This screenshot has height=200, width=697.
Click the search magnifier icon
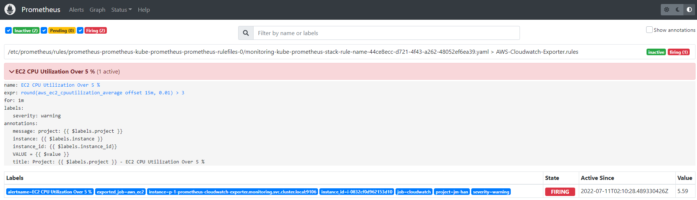tap(246, 33)
